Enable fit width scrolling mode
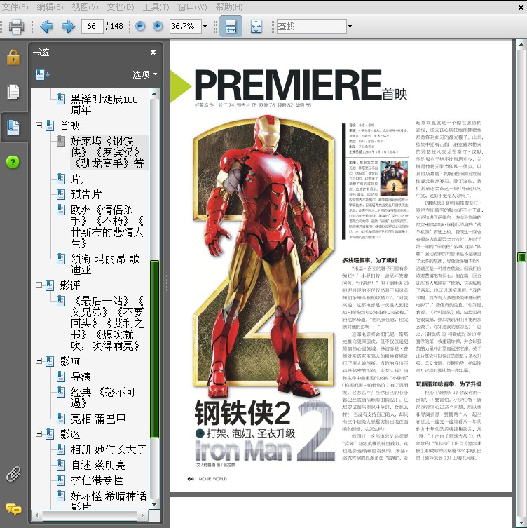The image size is (527, 528). pyautogui.click(x=231, y=26)
